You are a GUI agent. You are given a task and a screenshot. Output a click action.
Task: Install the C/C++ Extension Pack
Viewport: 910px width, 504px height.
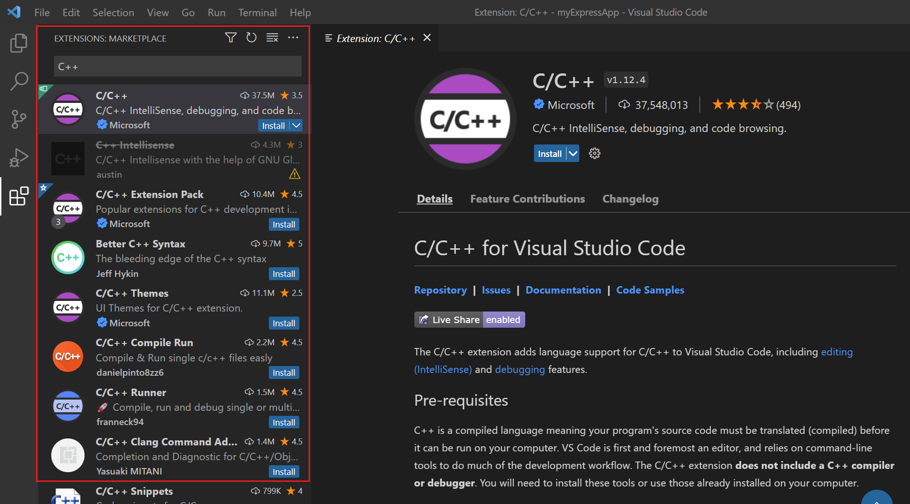pyautogui.click(x=284, y=224)
